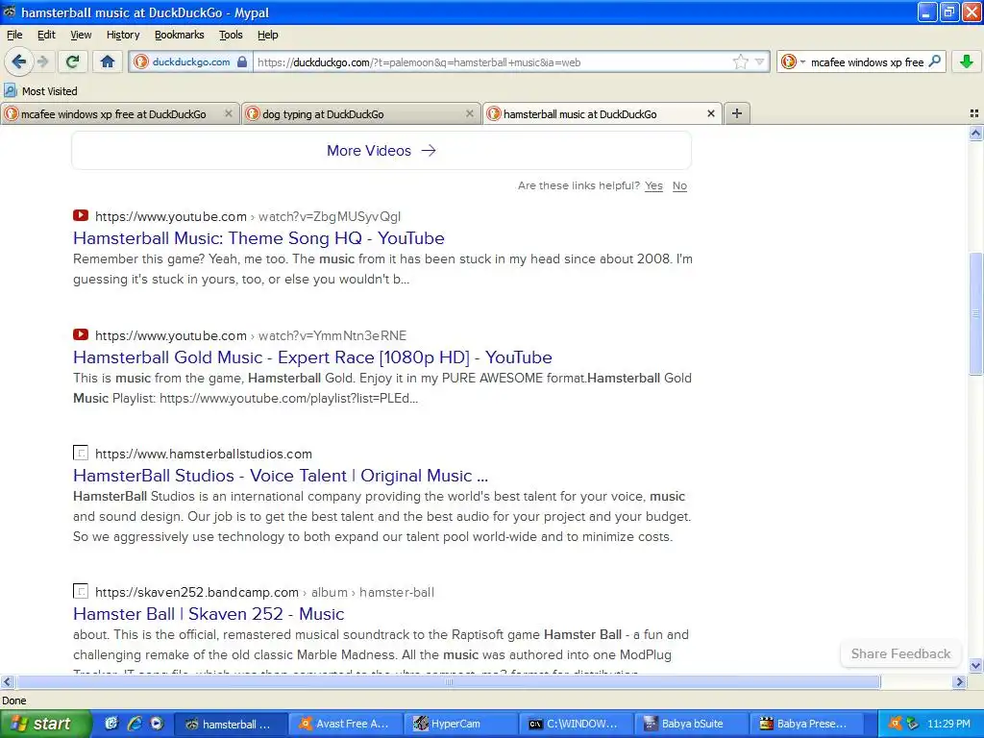Open the File menu

pyautogui.click(x=14, y=35)
